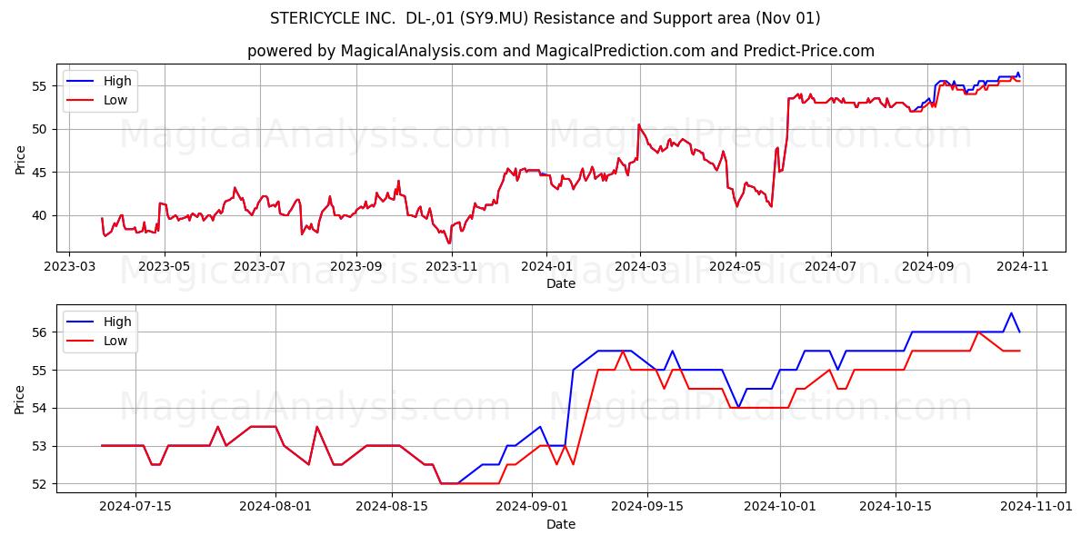Click the '2024-08-01' date label
Screen dimensions: 1091x545
(275, 508)
